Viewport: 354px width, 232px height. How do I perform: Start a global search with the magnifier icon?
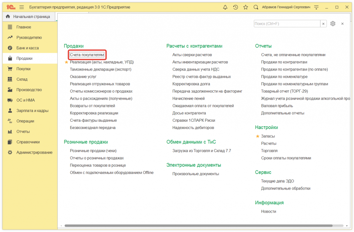(x=255, y=7)
